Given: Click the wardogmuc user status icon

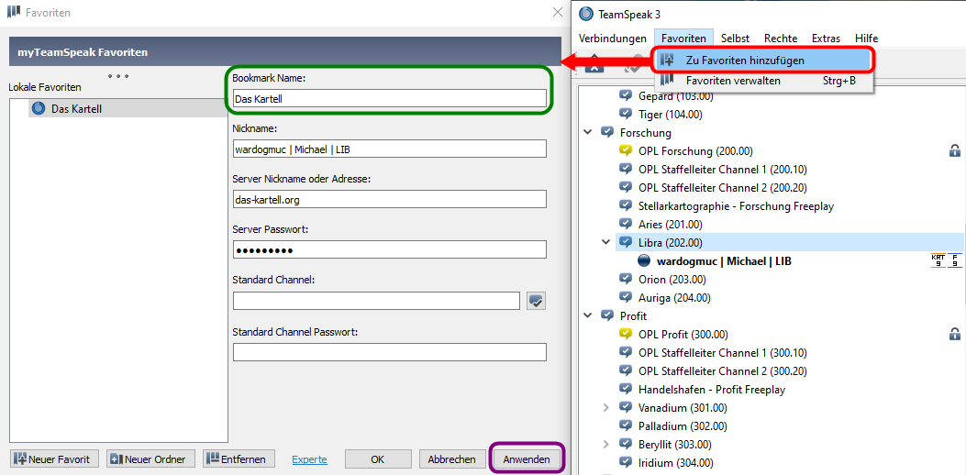Looking at the screenshot, I should pos(644,261).
